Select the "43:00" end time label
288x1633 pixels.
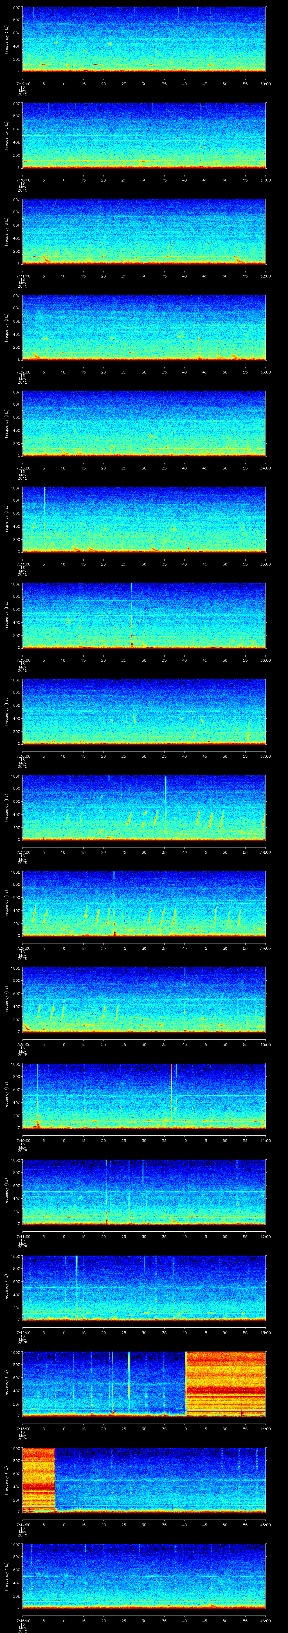tap(265, 1332)
